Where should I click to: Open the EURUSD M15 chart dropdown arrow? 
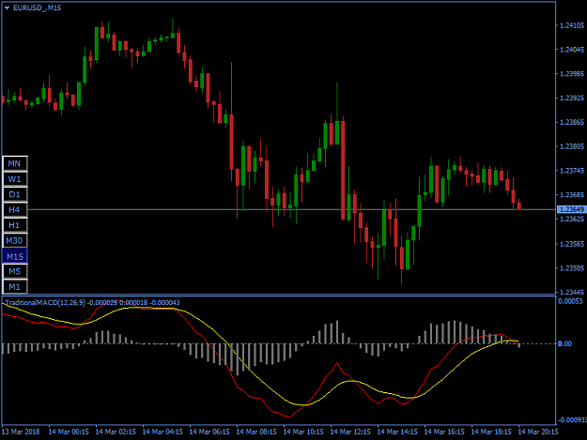tap(8, 8)
